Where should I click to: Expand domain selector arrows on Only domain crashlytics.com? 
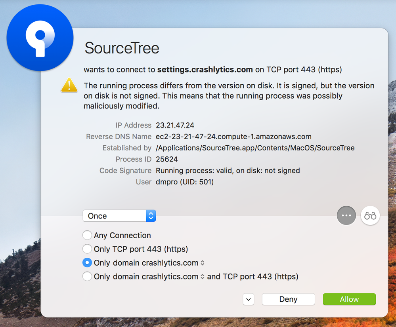tap(203, 263)
